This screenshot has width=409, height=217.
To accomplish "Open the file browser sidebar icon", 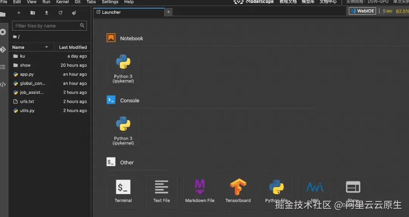I will click(x=3, y=14).
